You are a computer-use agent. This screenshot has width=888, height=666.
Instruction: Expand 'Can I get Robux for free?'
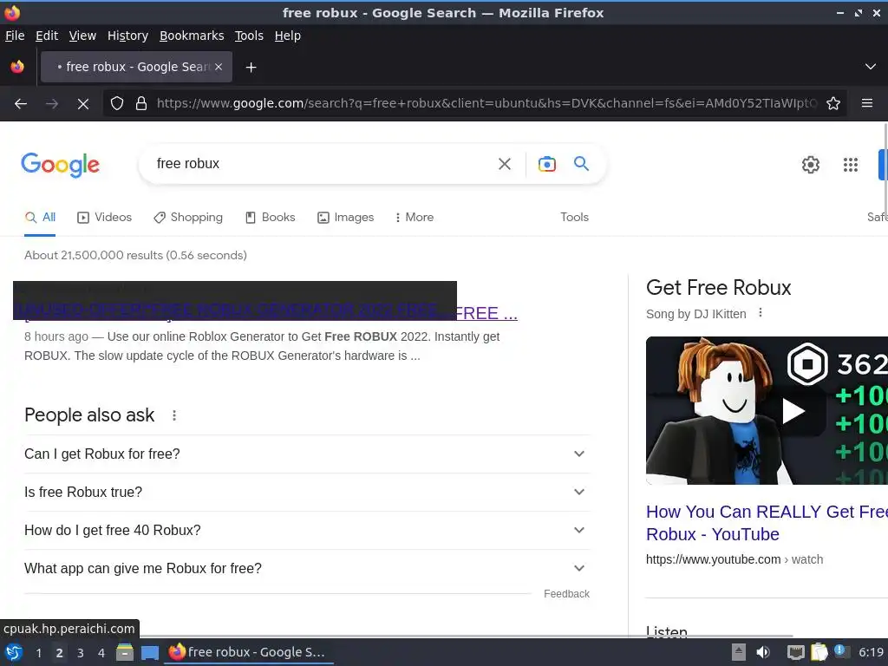(x=307, y=454)
